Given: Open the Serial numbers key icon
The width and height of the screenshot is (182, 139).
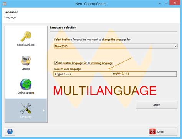Looking at the screenshot, I should pyautogui.click(x=26, y=36).
